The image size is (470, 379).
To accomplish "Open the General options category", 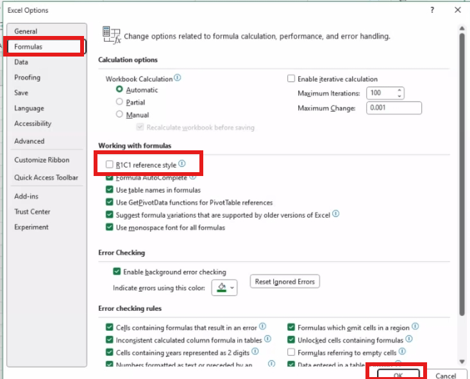I will [26, 31].
